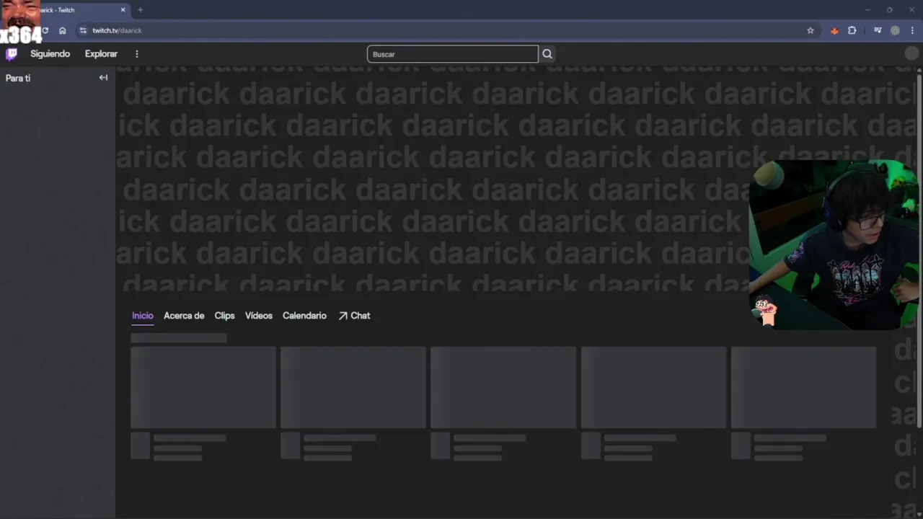This screenshot has height=519, width=923.
Task: Open the Explorar page
Action: (x=101, y=54)
